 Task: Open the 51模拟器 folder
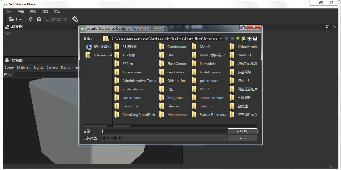pyautogui.click(x=126, y=47)
